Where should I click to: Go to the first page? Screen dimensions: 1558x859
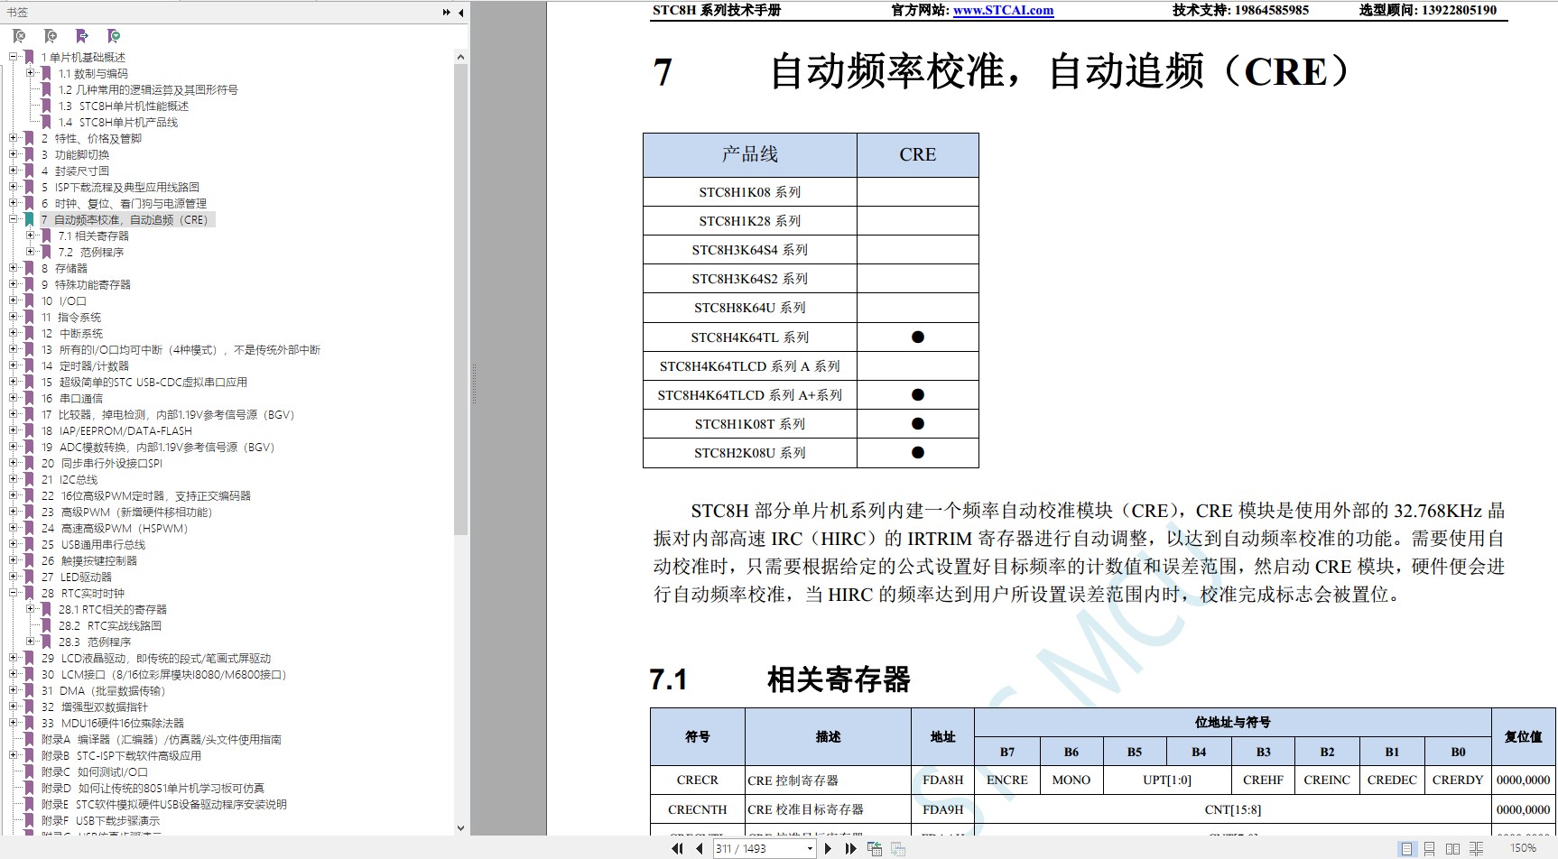(x=677, y=848)
